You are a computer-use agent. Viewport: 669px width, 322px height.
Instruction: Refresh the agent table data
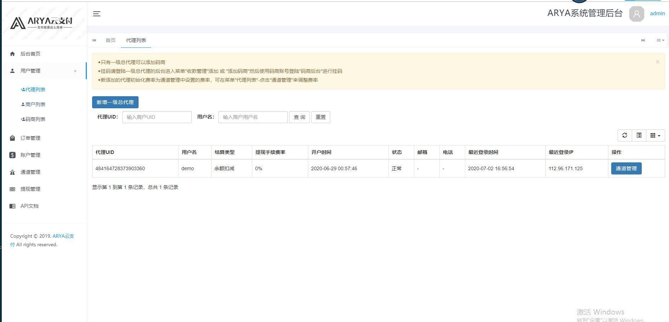(625, 135)
